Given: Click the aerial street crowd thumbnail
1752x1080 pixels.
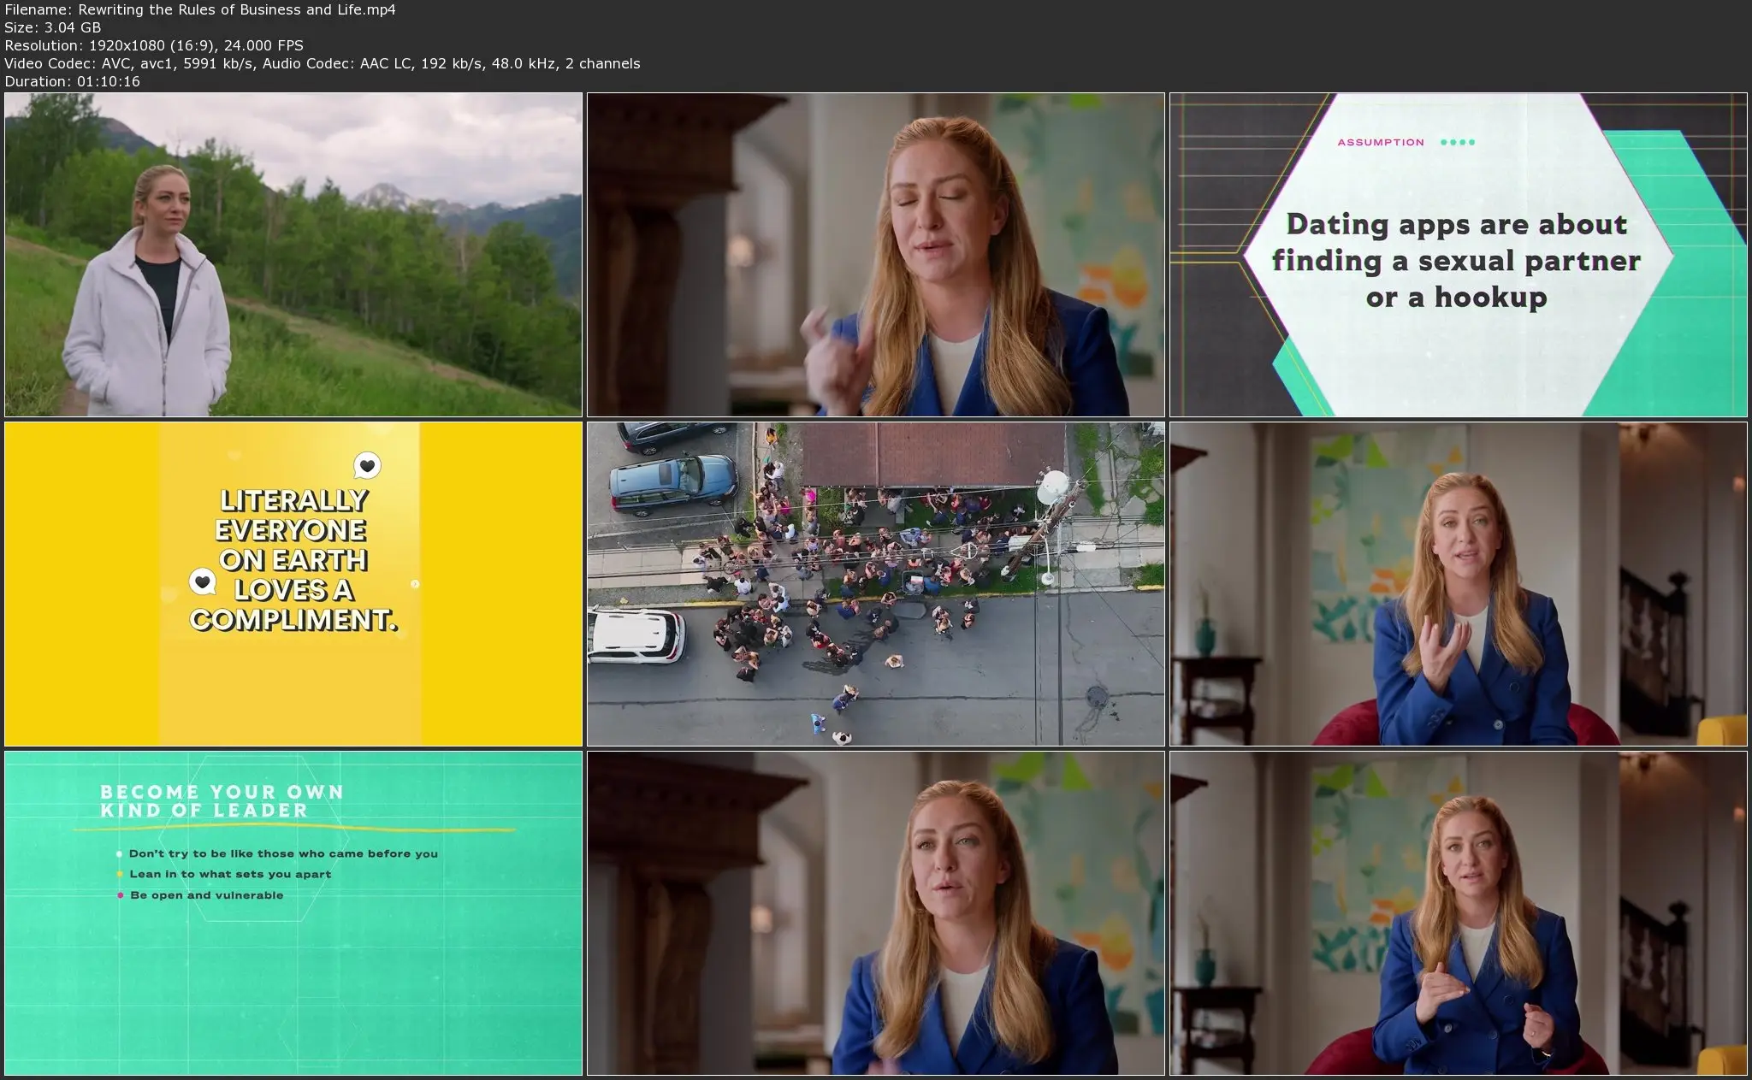Looking at the screenshot, I should coord(876,584).
